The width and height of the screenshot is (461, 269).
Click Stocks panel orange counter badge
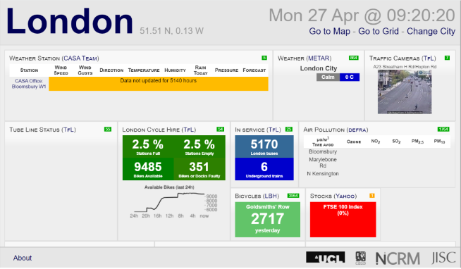click(x=372, y=196)
